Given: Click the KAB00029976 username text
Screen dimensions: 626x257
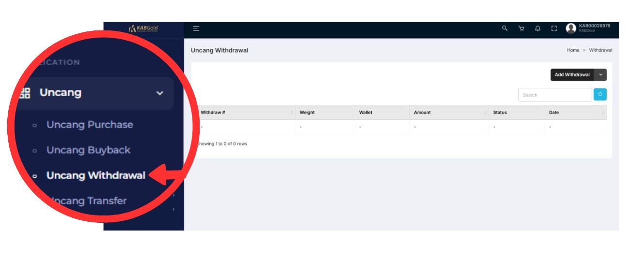Looking at the screenshot, I should (x=595, y=26).
